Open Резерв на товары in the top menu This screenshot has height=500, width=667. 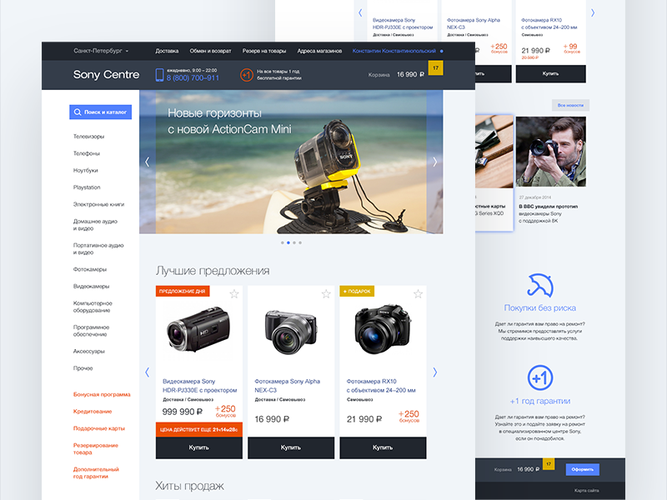coord(264,51)
